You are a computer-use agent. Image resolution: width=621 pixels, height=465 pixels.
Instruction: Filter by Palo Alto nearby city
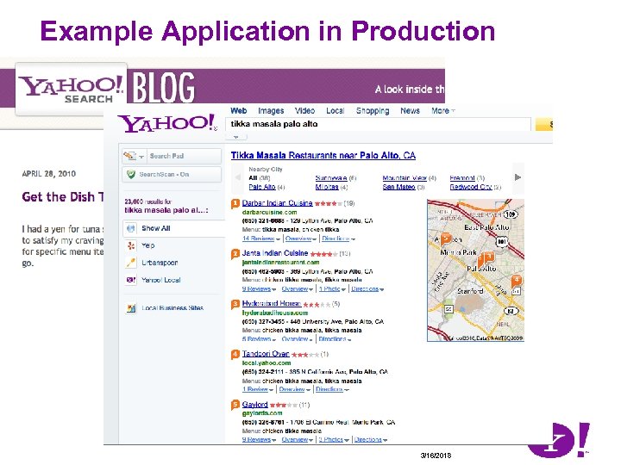[262, 187]
